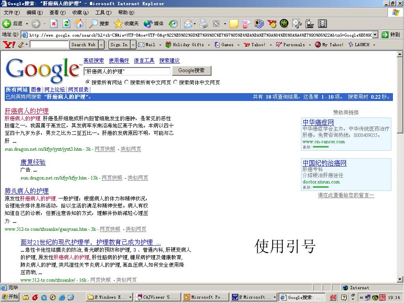Click the Yahoo toolbar search text box
The height and width of the screenshot is (303, 404).
click(49, 45)
